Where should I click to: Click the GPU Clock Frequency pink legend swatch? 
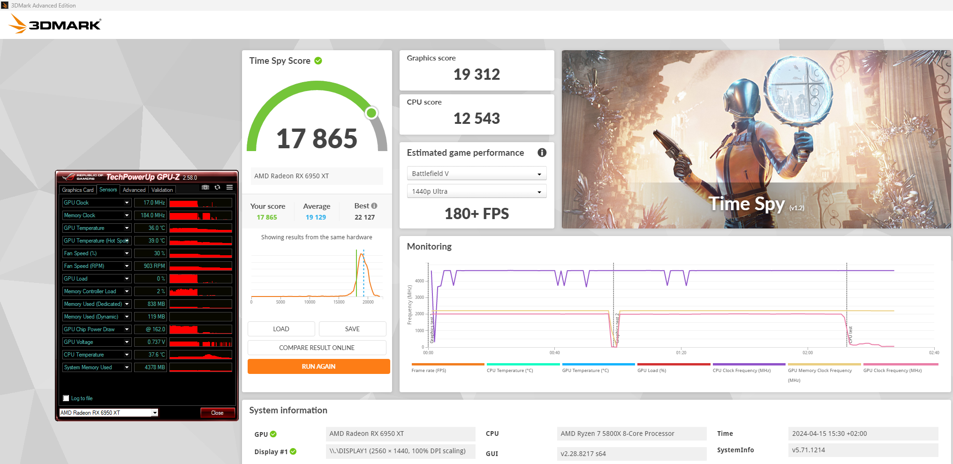pos(901,364)
